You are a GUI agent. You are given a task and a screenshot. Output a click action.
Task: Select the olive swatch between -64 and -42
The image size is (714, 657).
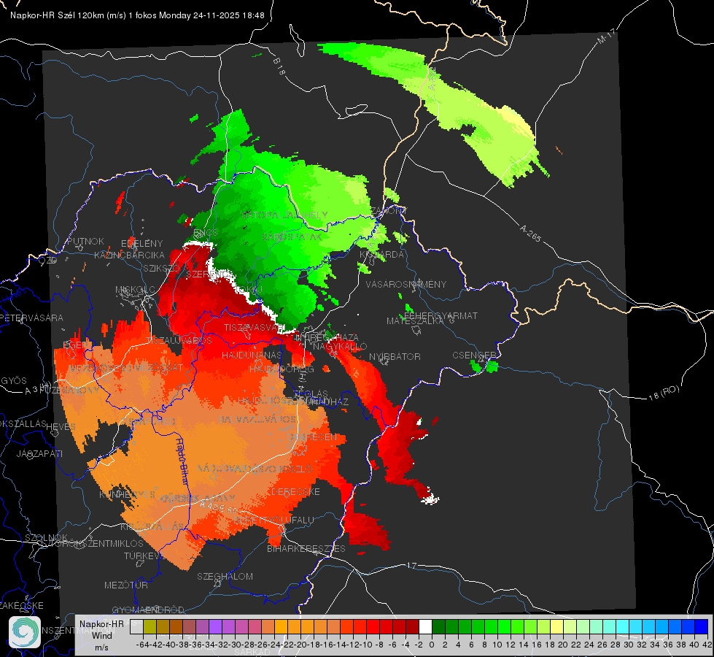click(x=150, y=626)
